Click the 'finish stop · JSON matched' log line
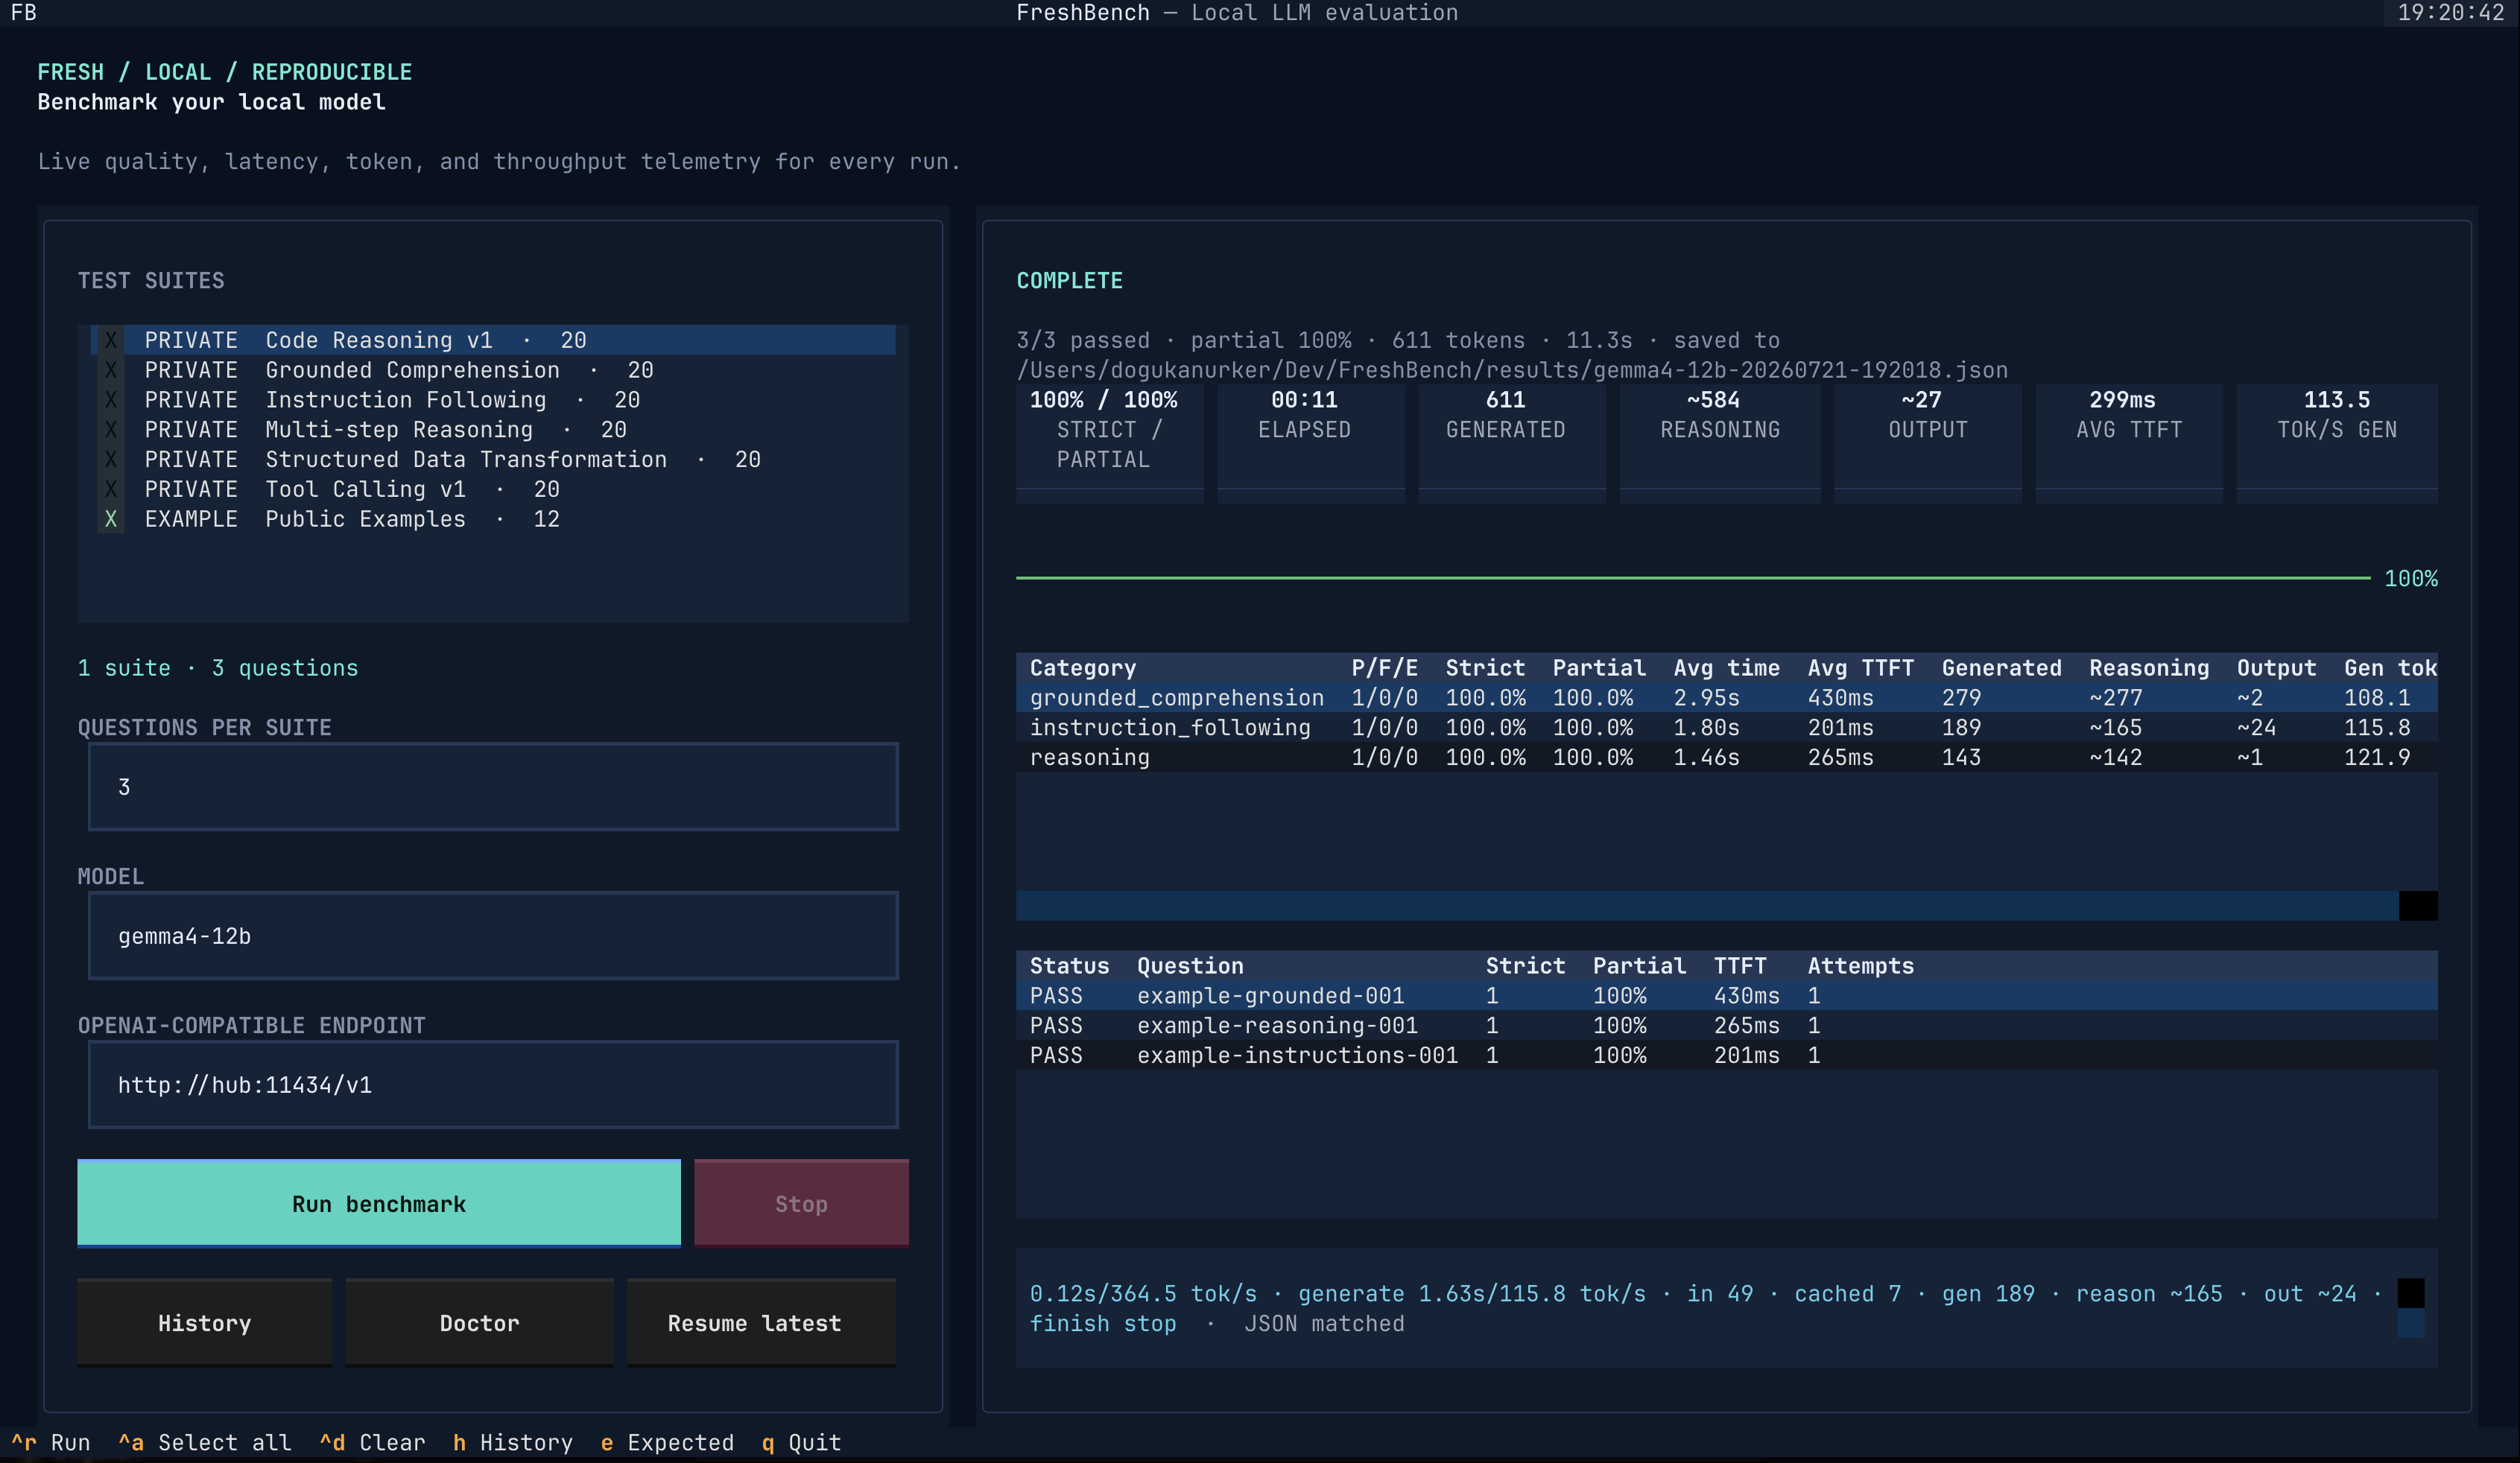The image size is (2520, 1463). pos(1217,1323)
